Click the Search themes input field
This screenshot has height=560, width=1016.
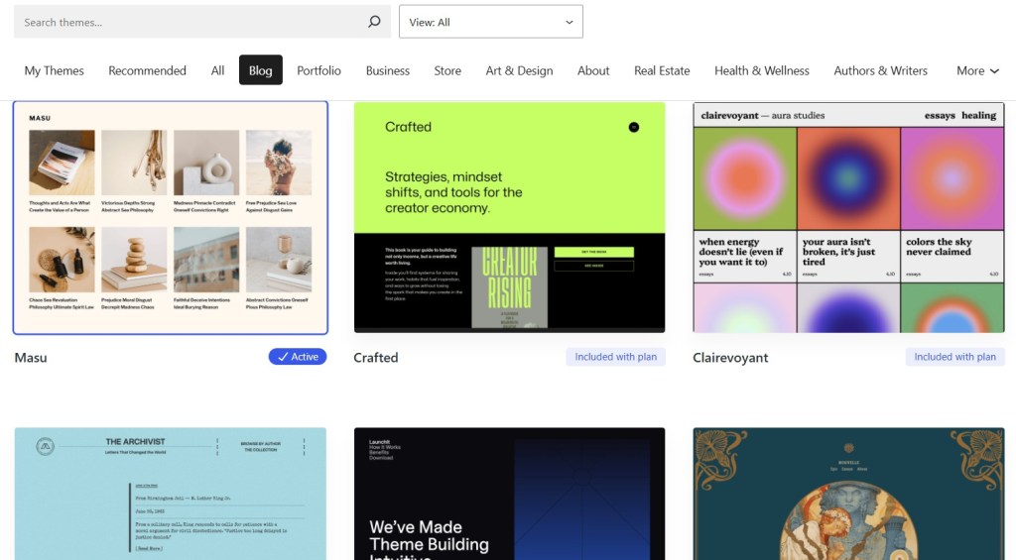tap(202, 22)
